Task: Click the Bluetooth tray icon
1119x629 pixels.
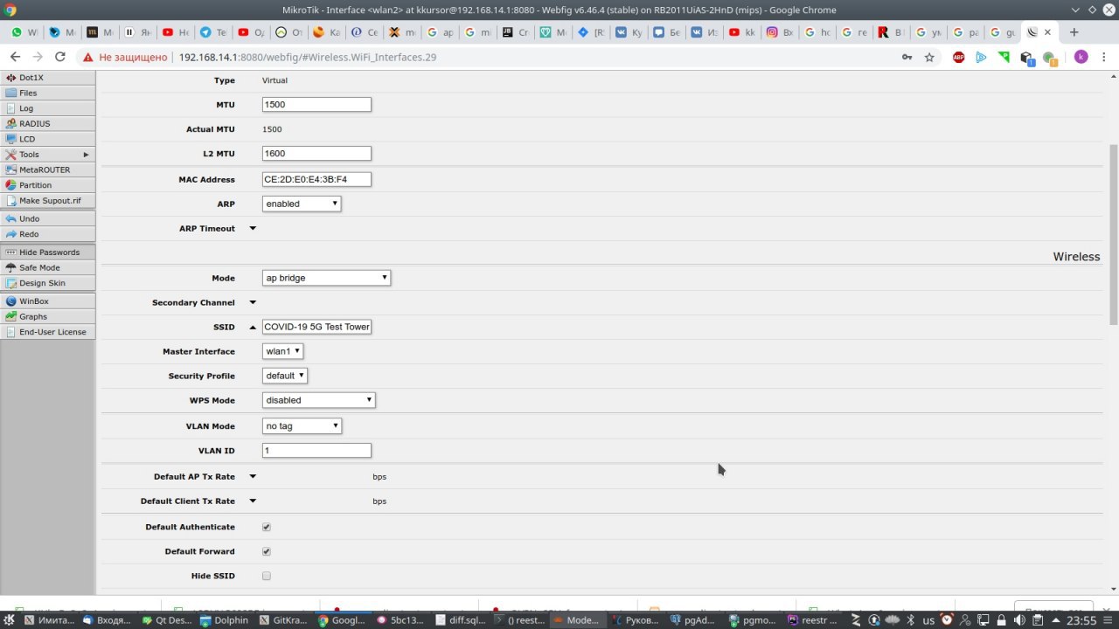Action: pyautogui.click(x=909, y=620)
